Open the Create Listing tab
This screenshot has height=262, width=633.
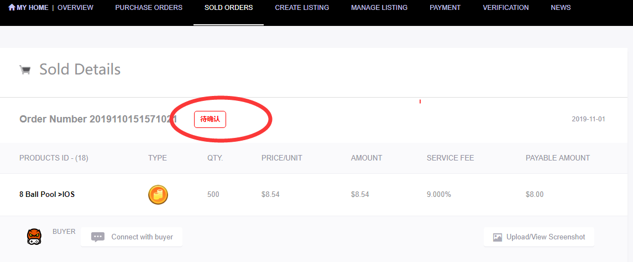click(302, 8)
